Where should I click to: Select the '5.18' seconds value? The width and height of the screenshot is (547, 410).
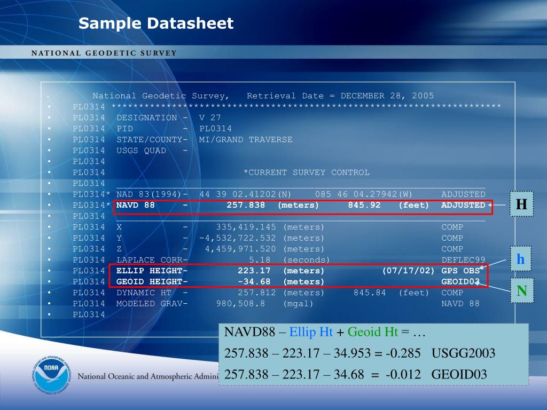pyautogui.click(x=260, y=260)
